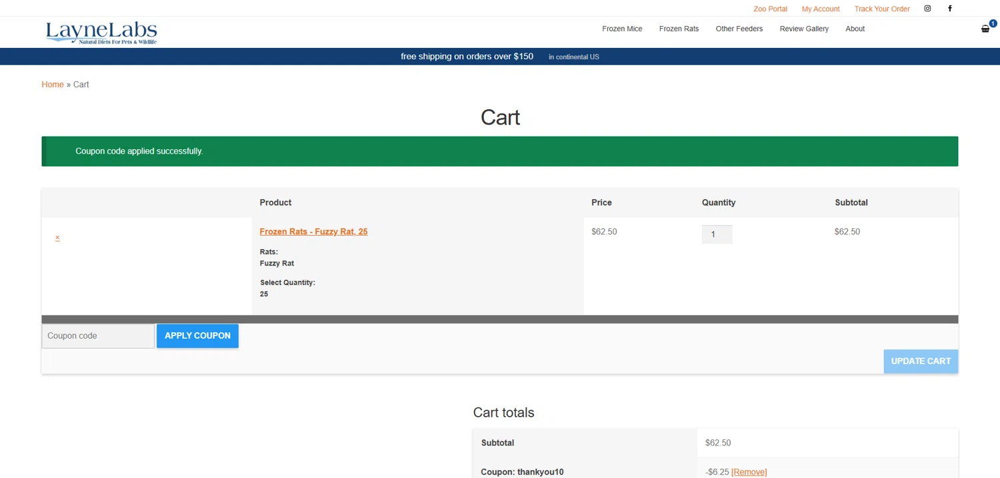
Task: Go to Review Gallery page
Action: click(804, 29)
